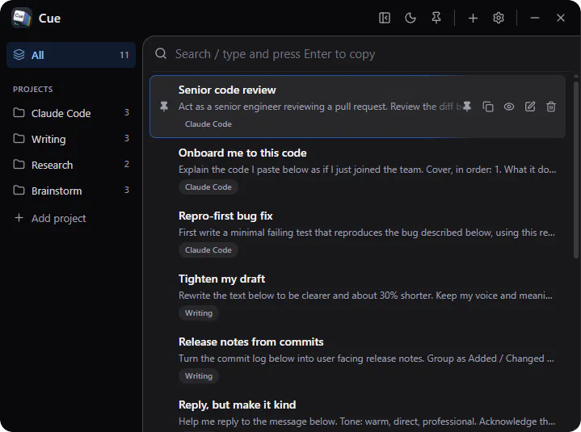Toggle dark mode moon icon
The image size is (581, 432).
pyautogui.click(x=410, y=18)
